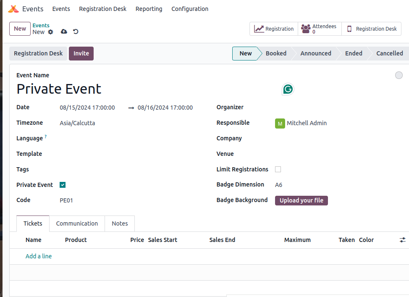Enable Limit Registrations

click(278, 169)
